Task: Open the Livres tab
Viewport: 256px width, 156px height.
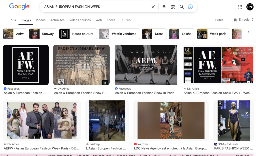Action: [111, 20]
